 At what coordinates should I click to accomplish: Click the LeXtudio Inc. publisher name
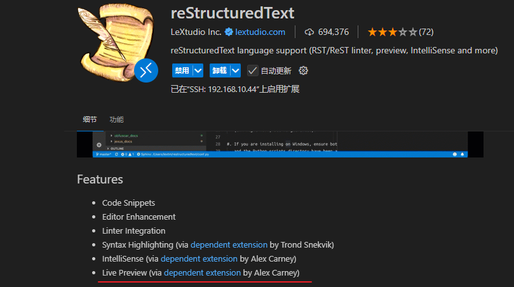[x=196, y=32]
